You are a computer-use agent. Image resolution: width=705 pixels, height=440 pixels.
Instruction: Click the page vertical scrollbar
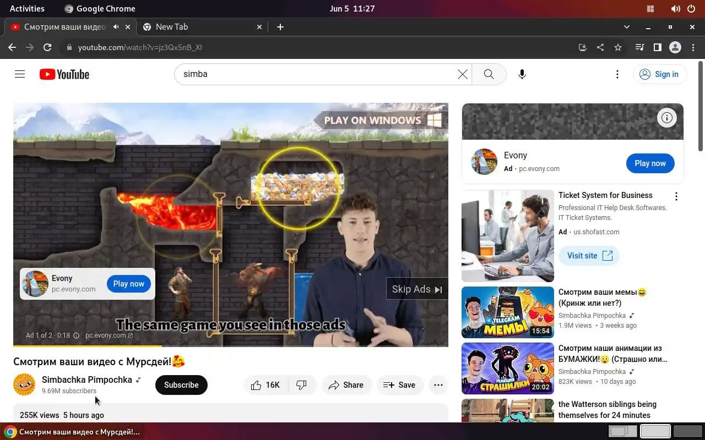pos(701,107)
